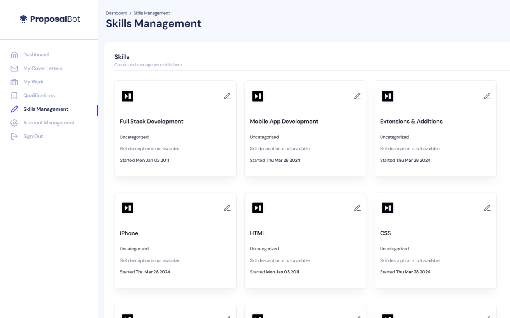Viewport: 510px width, 318px height.
Task: Select Skills Management in the sidebar
Action: (x=46, y=109)
